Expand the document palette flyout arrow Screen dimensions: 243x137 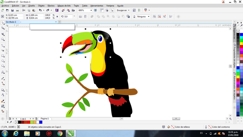point(8,122)
